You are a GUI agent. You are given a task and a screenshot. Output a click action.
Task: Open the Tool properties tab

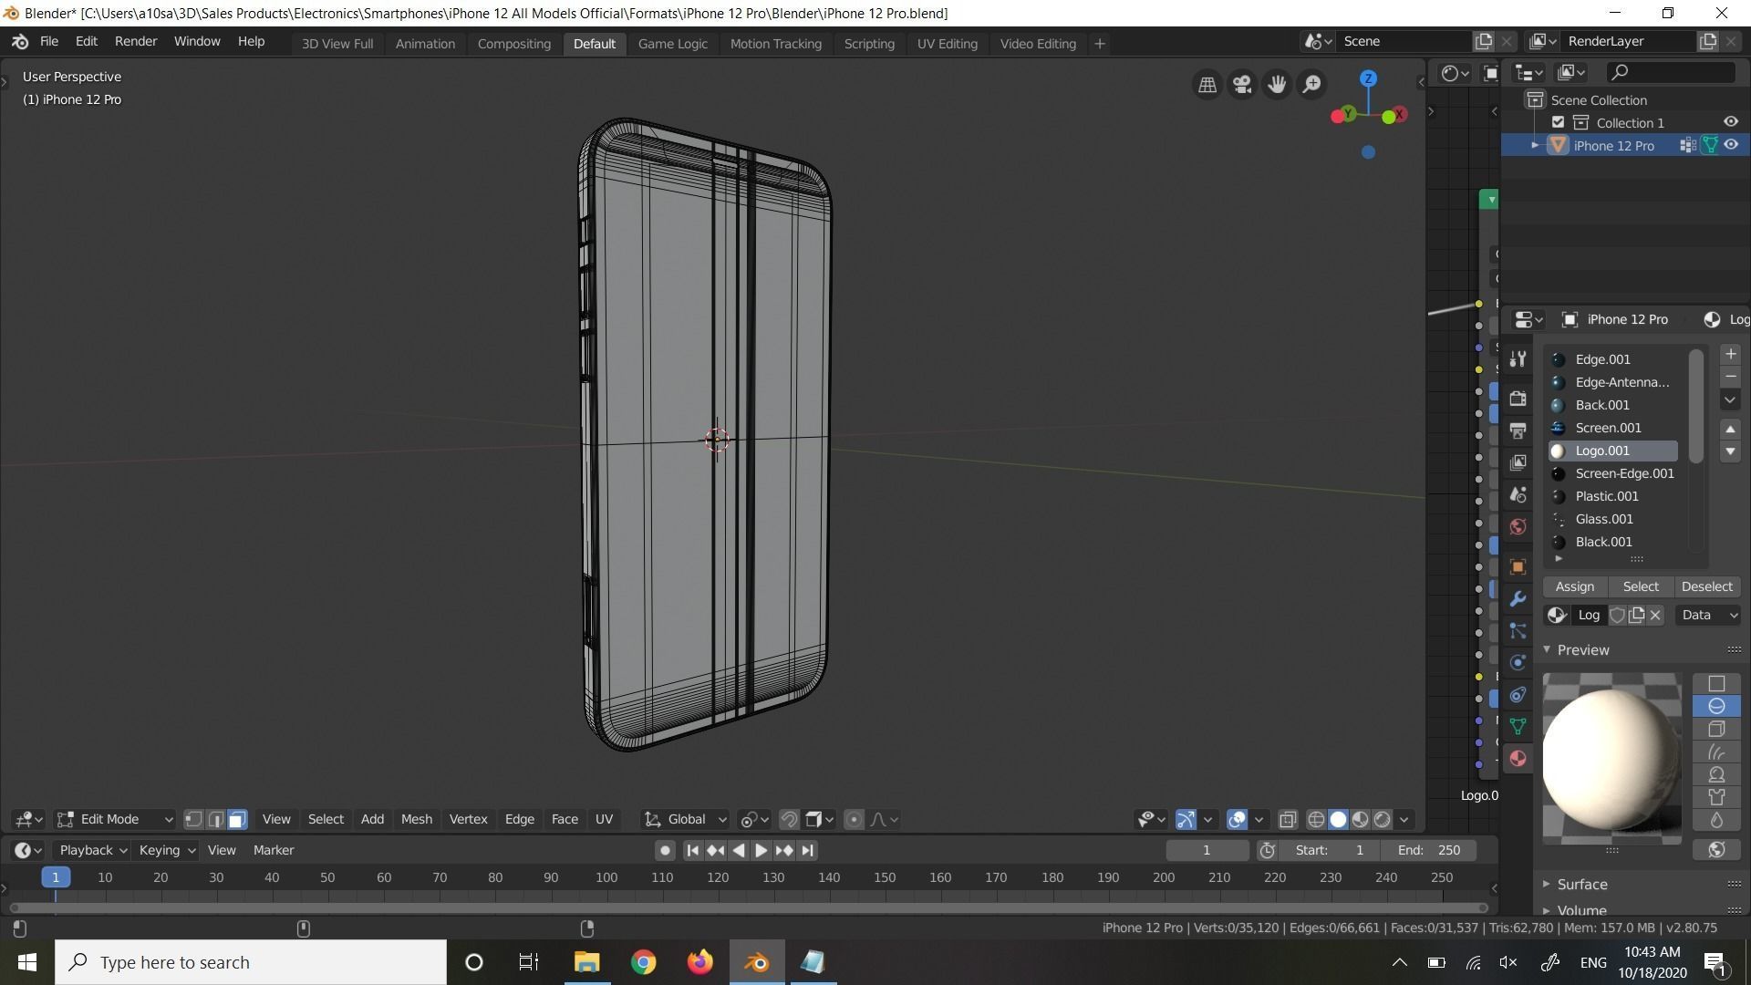1518,359
